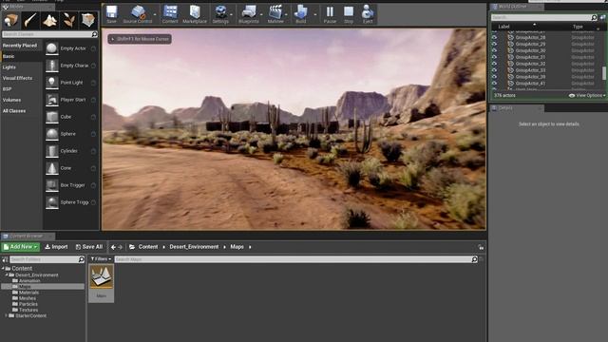Screen dimensions: 608x342
Task: Toggle visibility of GroupActor_32
Action: (494, 64)
